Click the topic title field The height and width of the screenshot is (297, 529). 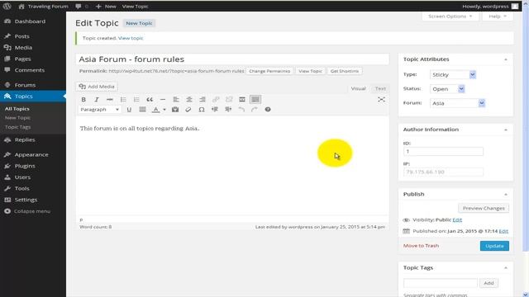tap(232, 59)
